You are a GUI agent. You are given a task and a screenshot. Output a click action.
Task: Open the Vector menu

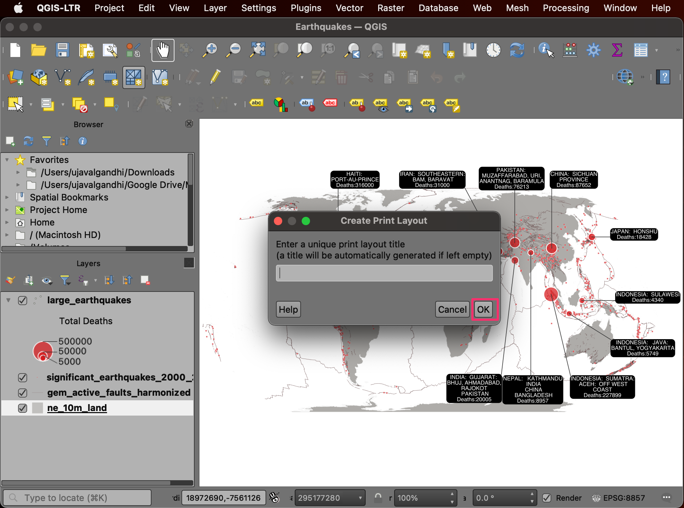coord(349,8)
